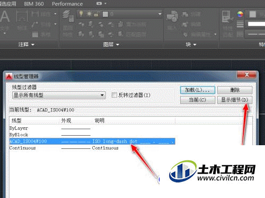Toggle the layer lock padlock icon

pos(96,14)
